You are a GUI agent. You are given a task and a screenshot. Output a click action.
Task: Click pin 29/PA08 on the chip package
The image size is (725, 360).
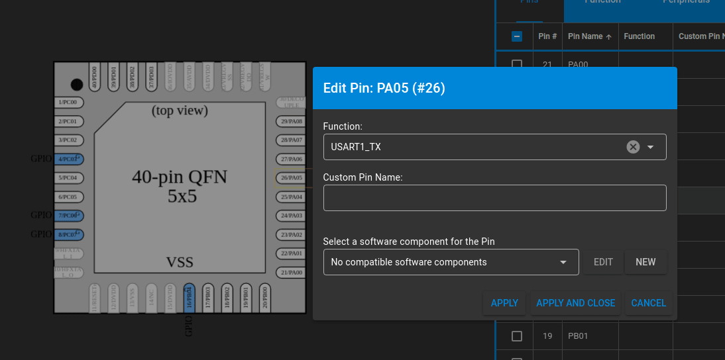[x=291, y=121]
